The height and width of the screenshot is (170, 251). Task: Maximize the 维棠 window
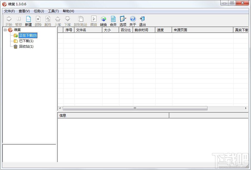coord(232,3)
